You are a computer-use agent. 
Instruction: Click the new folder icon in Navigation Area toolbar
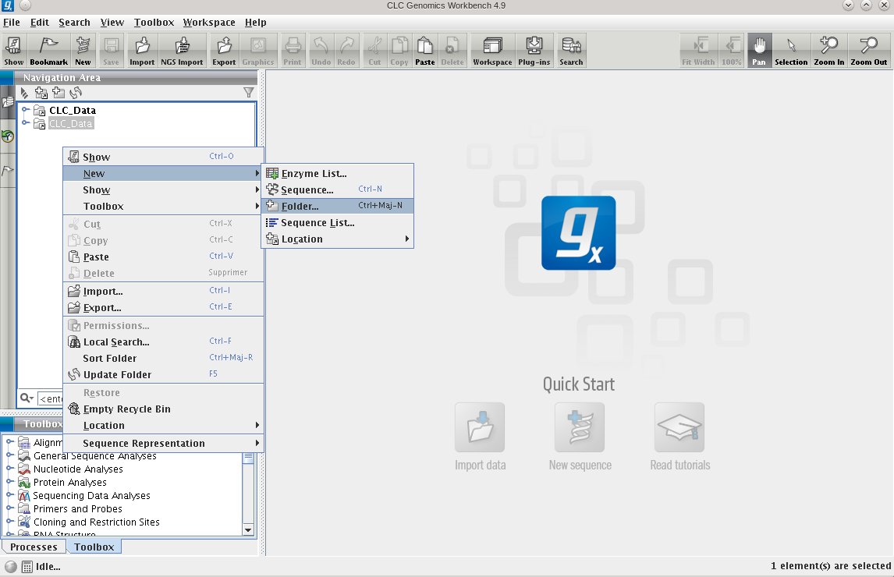pyautogui.click(x=59, y=92)
